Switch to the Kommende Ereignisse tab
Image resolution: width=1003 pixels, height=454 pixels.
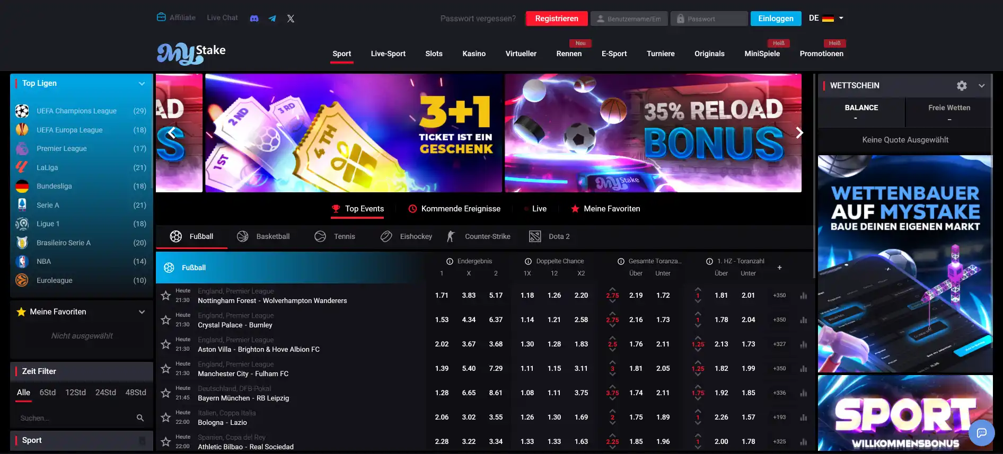[454, 209]
